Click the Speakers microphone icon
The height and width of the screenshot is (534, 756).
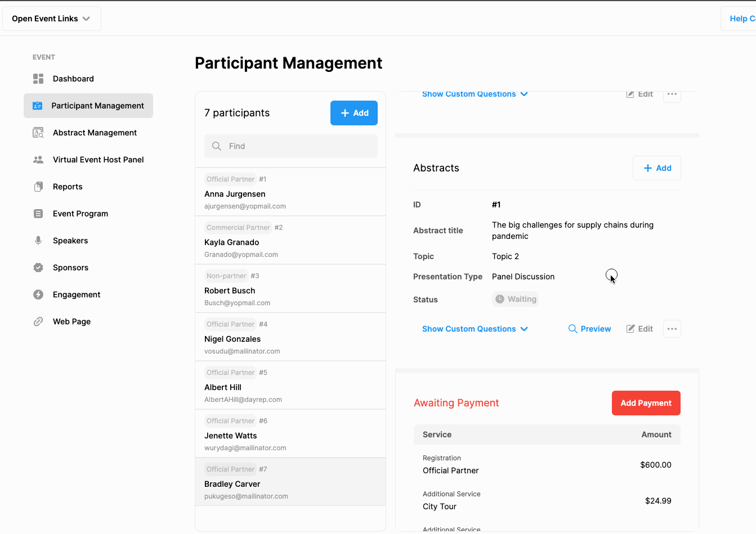pyautogui.click(x=38, y=241)
